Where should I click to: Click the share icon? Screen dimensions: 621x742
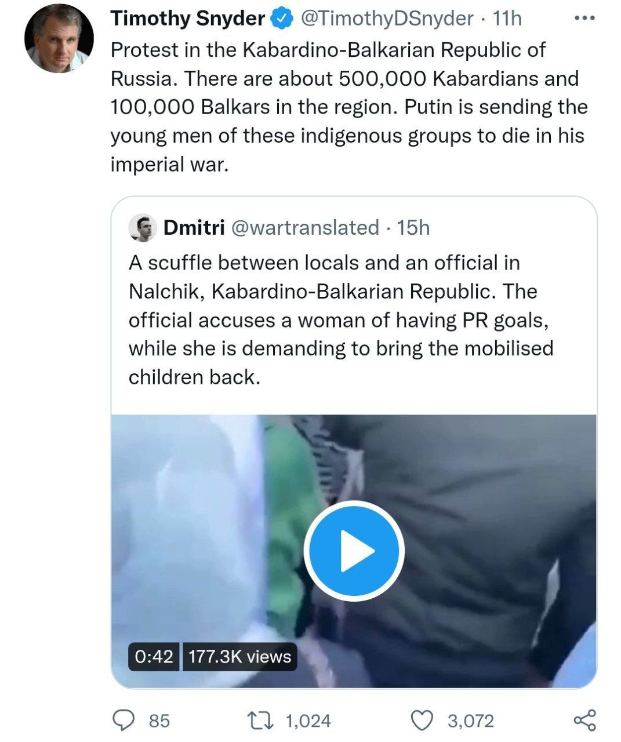584,720
